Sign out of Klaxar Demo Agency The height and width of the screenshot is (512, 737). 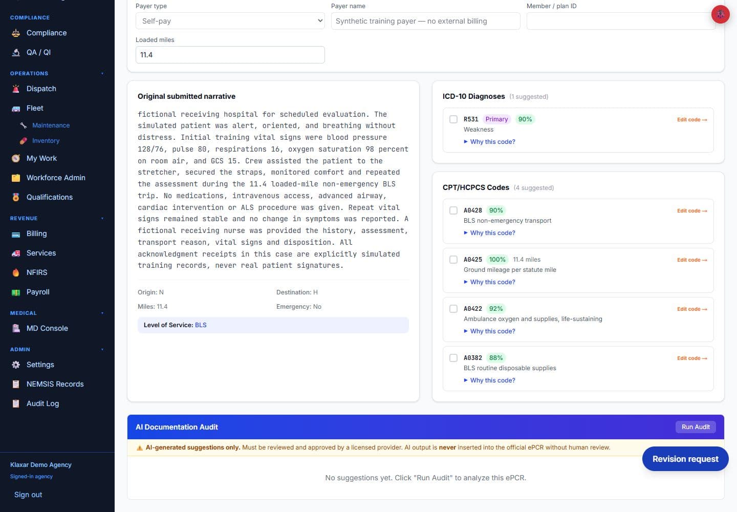click(28, 495)
